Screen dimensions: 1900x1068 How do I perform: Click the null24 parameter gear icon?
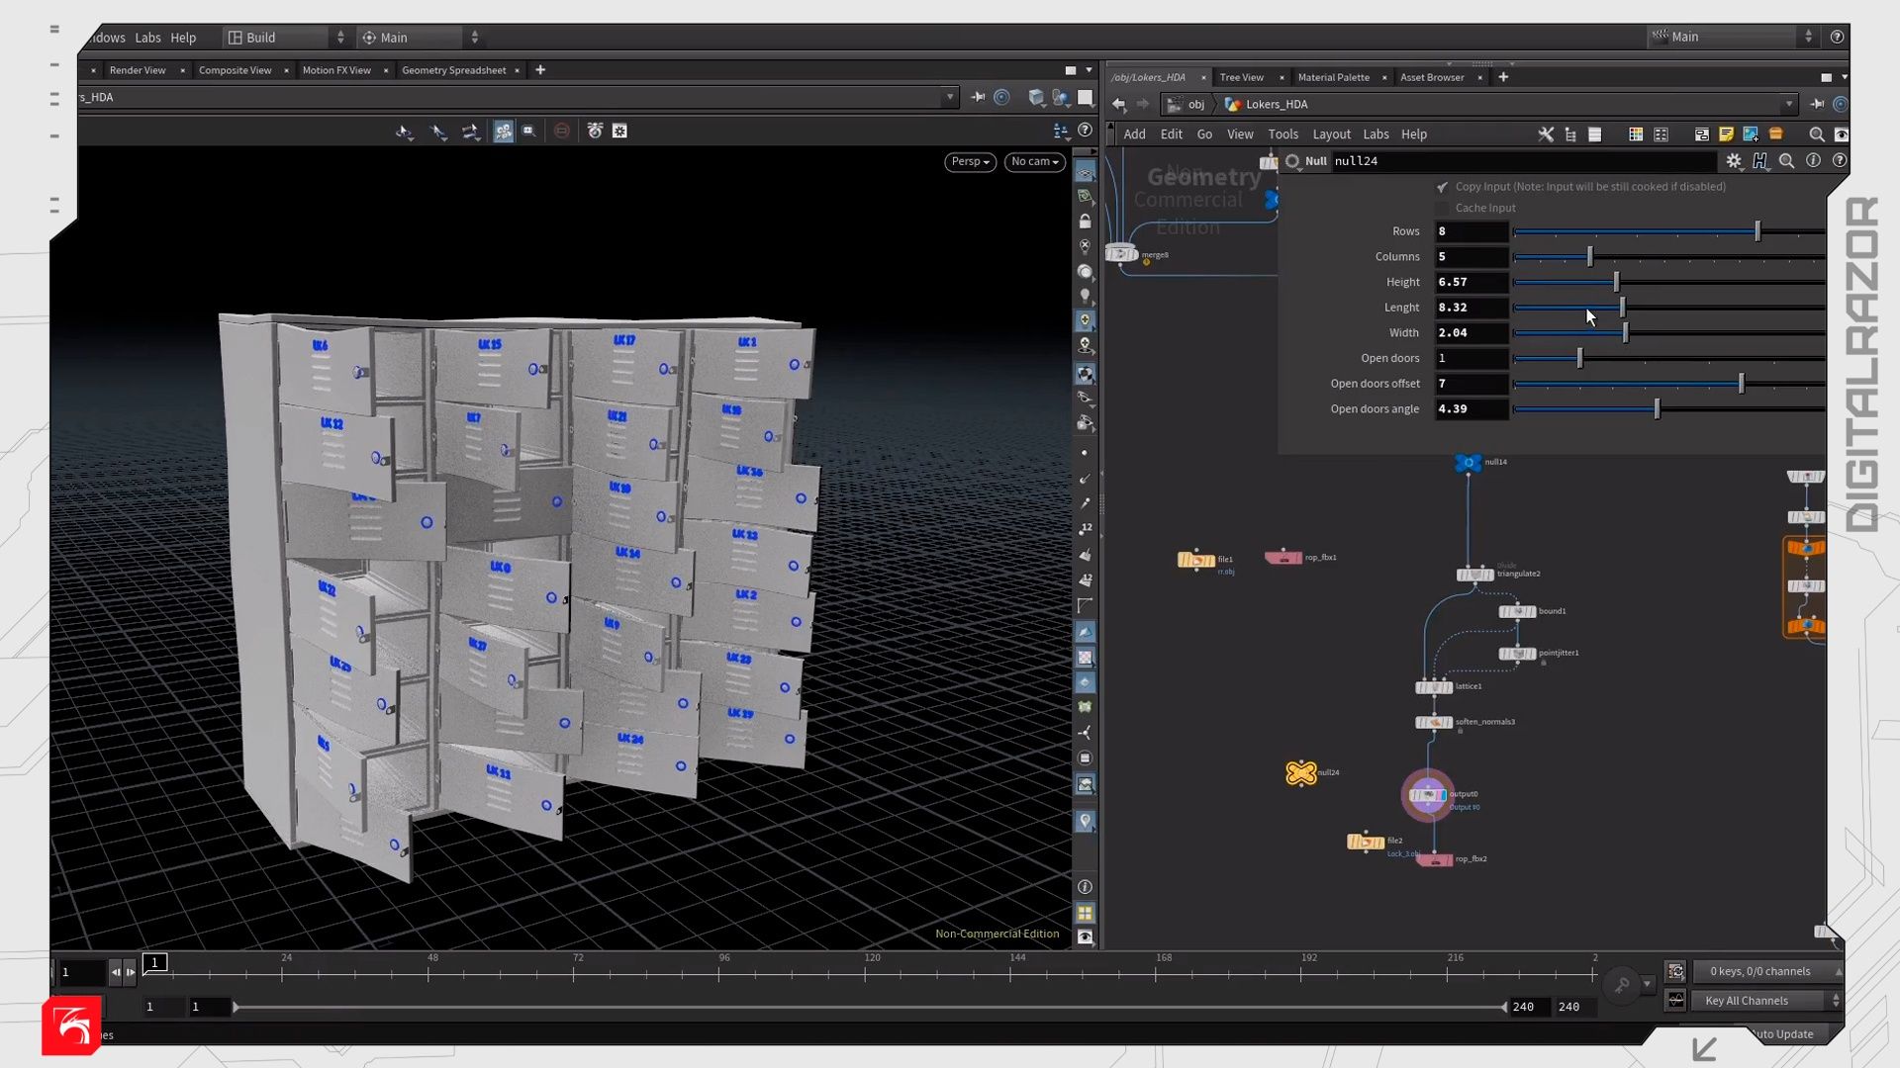pyautogui.click(x=1733, y=160)
